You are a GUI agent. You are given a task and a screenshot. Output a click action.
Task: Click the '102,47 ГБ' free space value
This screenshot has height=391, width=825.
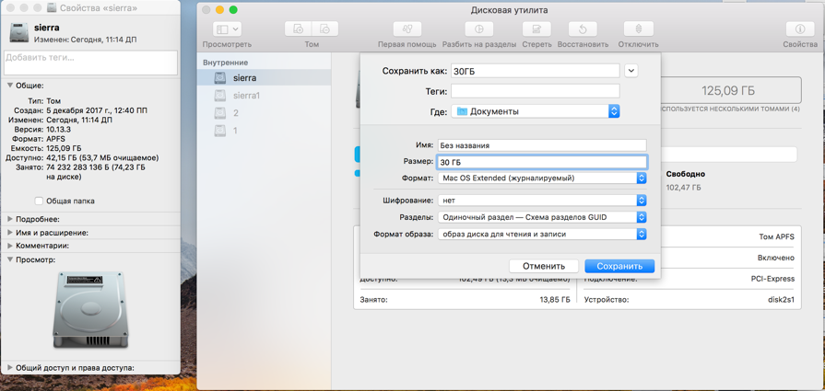[x=683, y=188]
